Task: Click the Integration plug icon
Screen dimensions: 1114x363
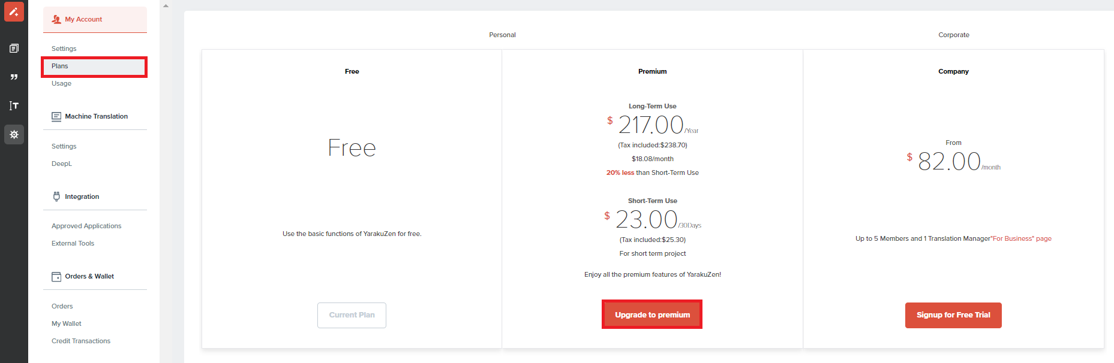Action: click(x=56, y=196)
